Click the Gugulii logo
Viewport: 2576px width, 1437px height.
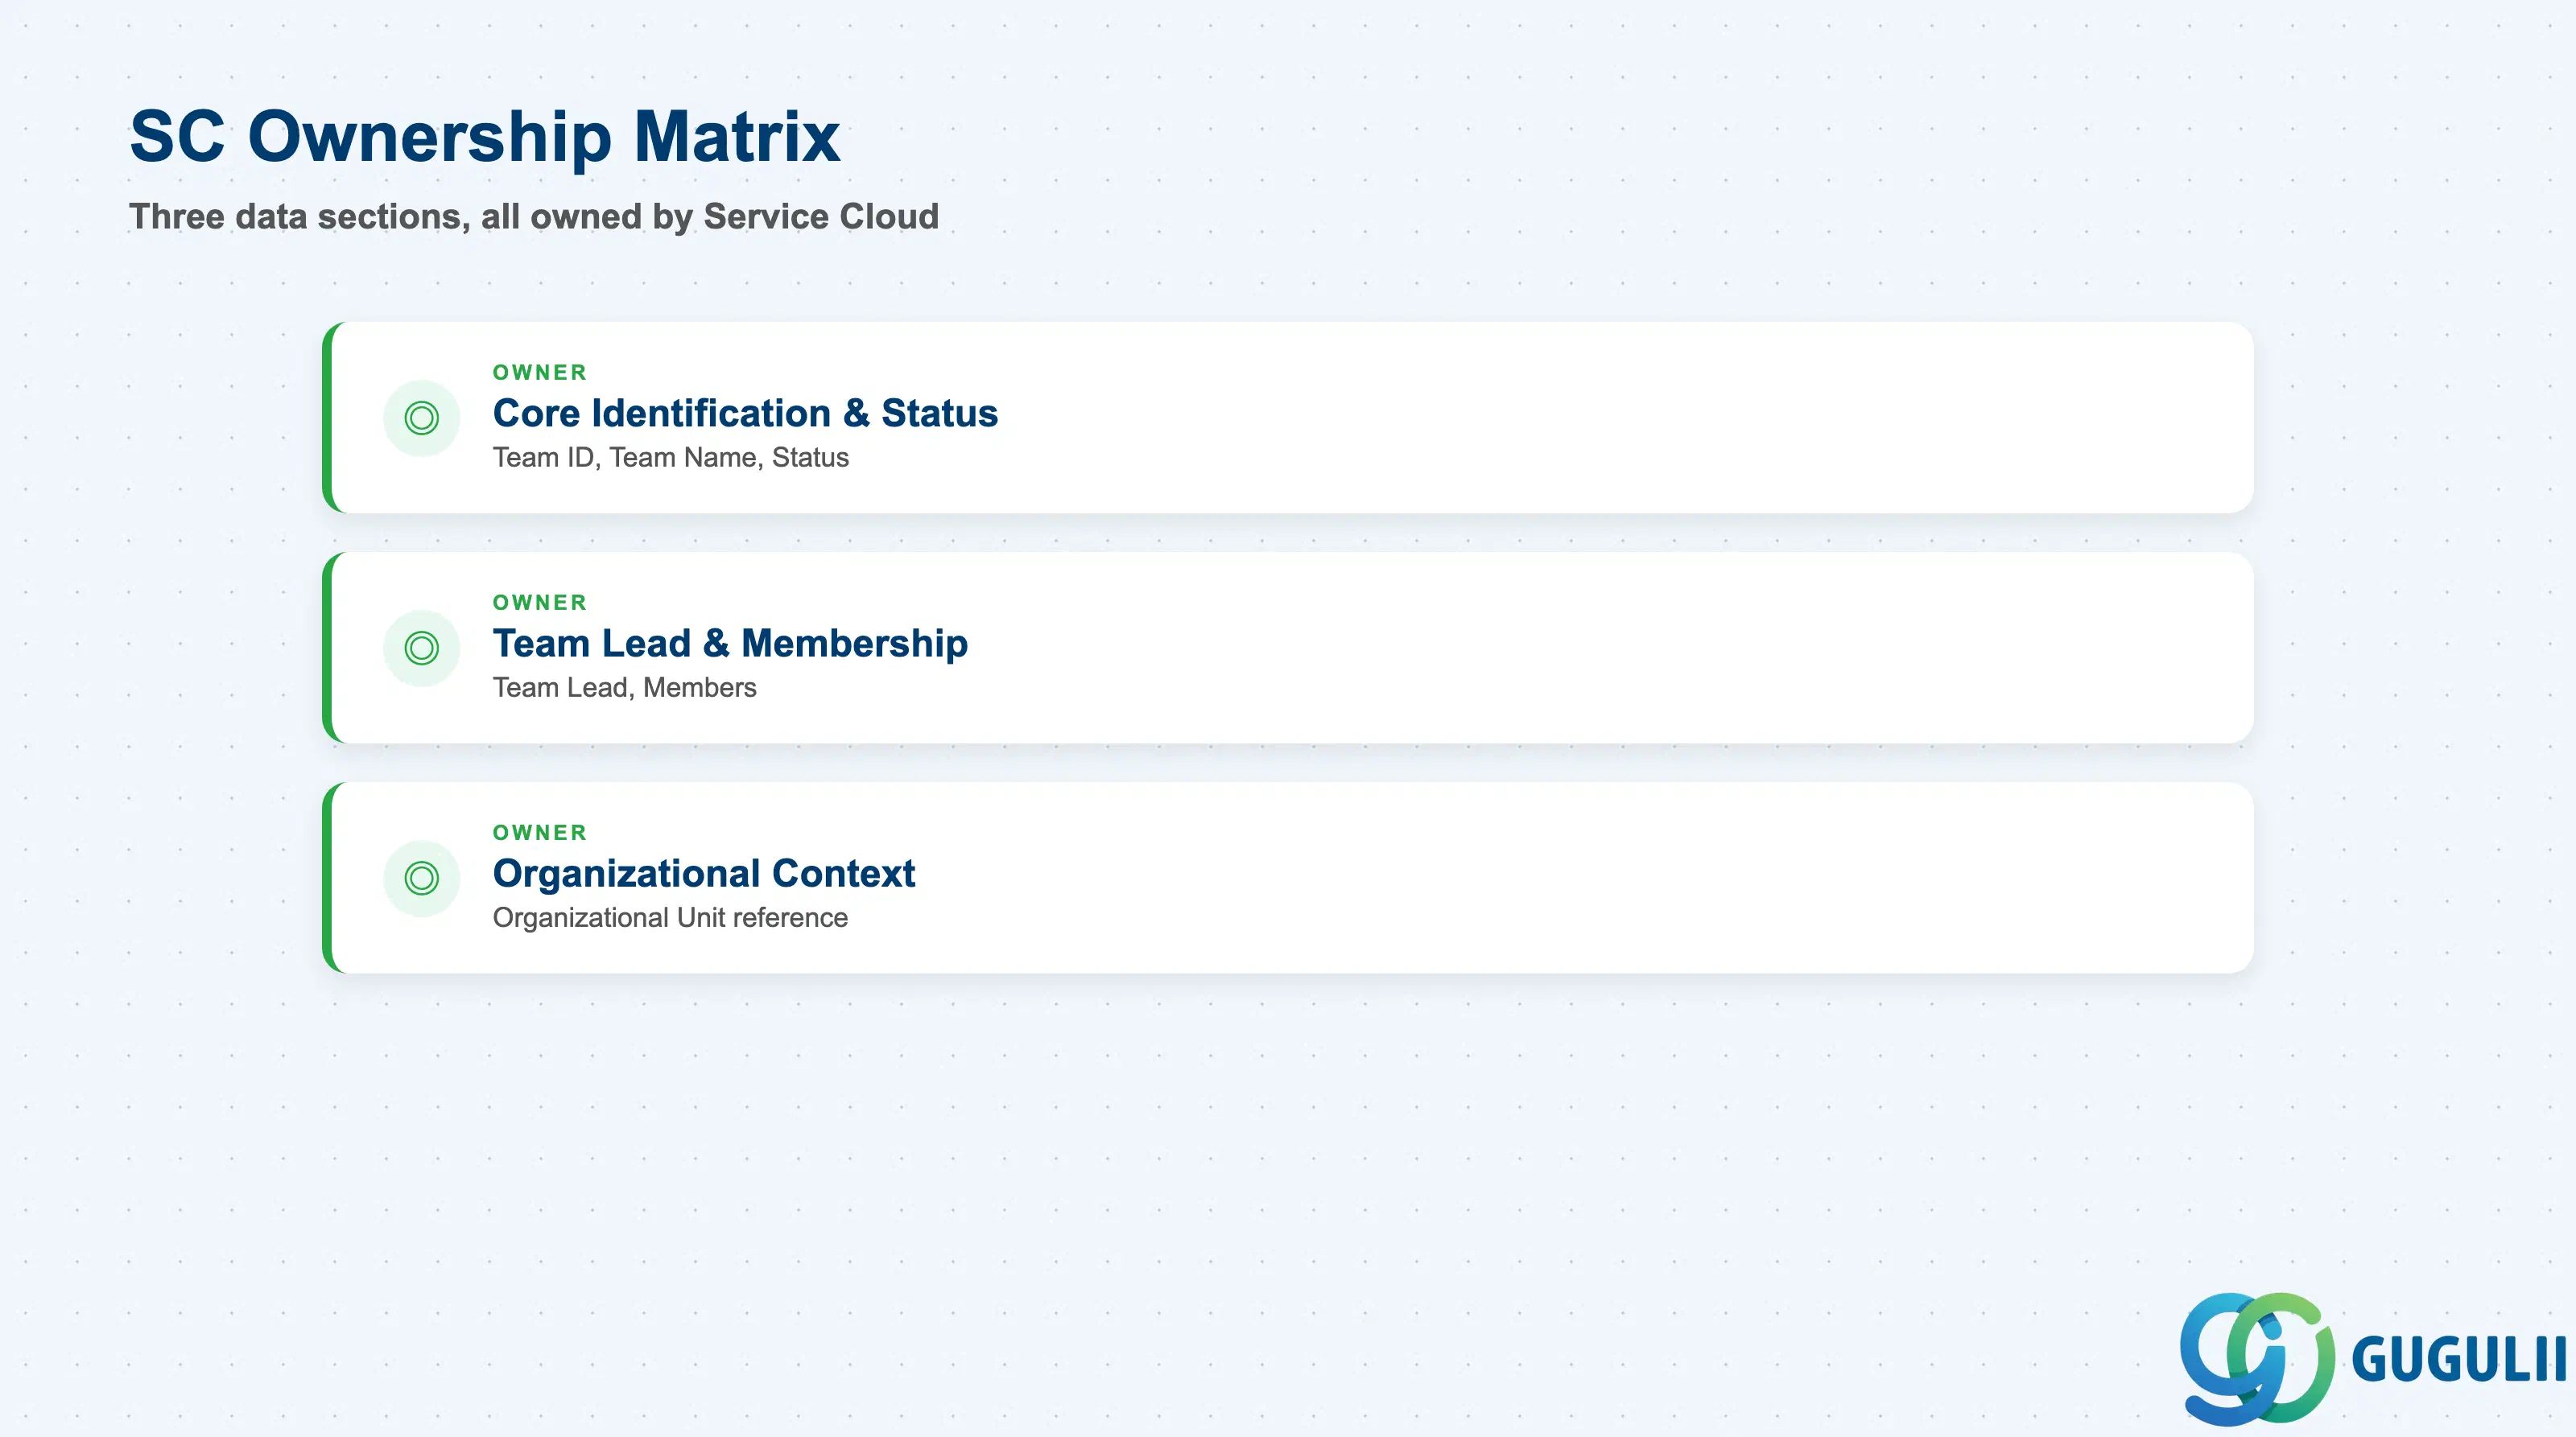point(2372,1358)
